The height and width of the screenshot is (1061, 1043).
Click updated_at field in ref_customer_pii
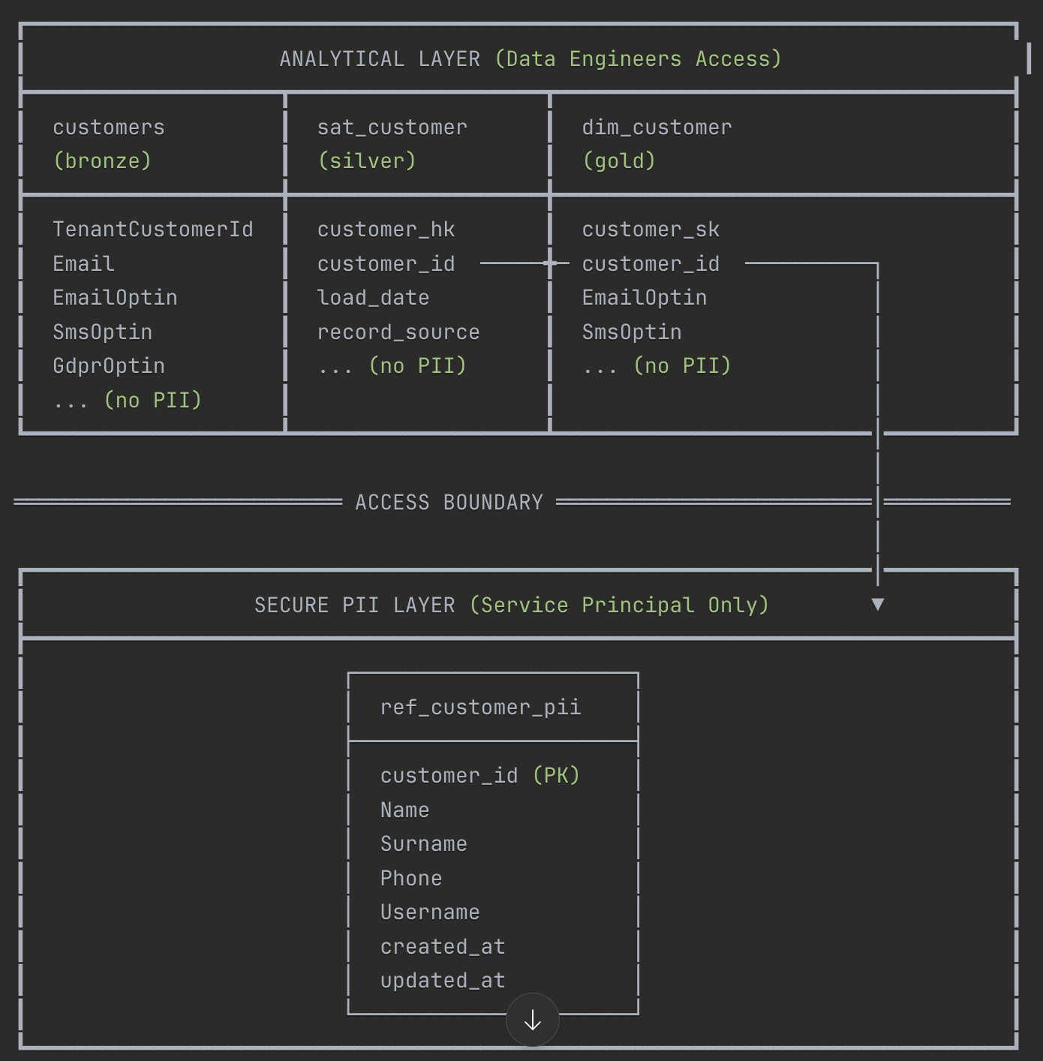[443, 981]
